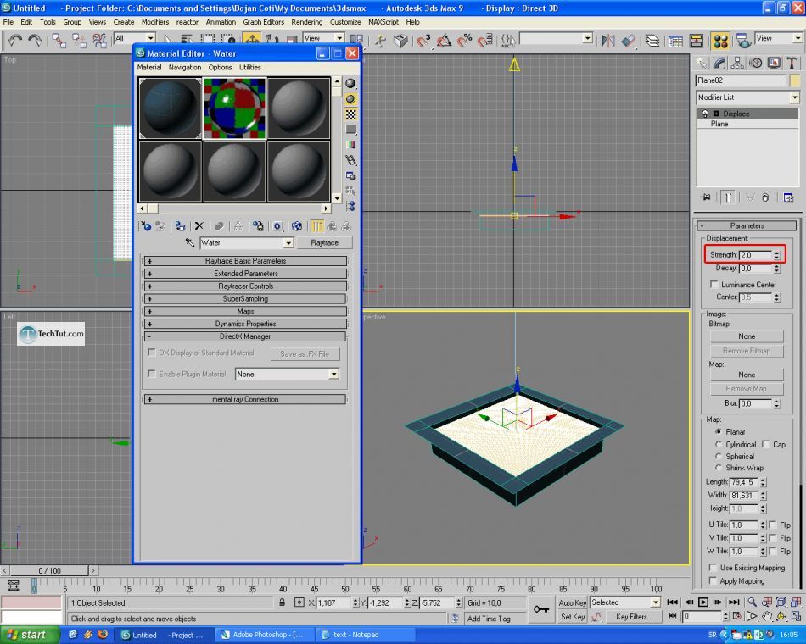Open the Modify command panel tab

coord(719,63)
